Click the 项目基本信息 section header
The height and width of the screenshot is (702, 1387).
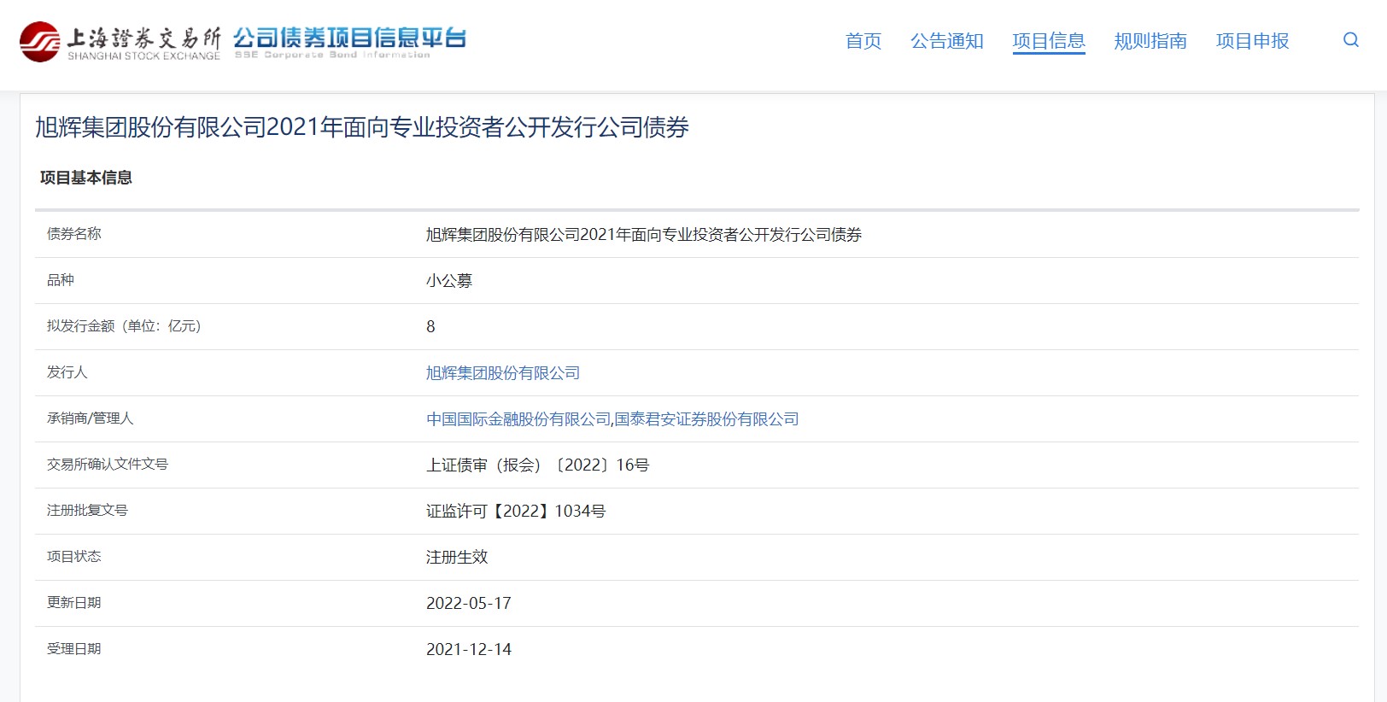coord(85,178)
